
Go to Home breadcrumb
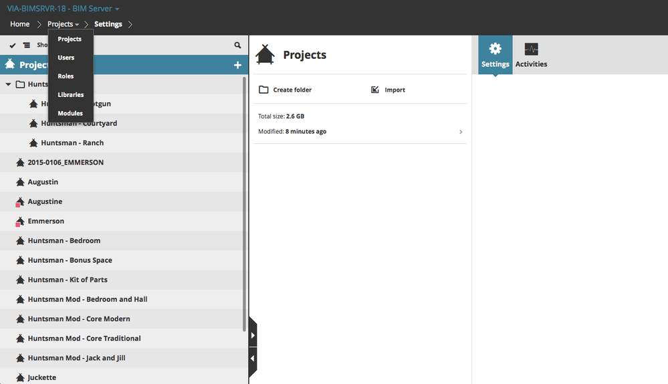click(20, 24)
